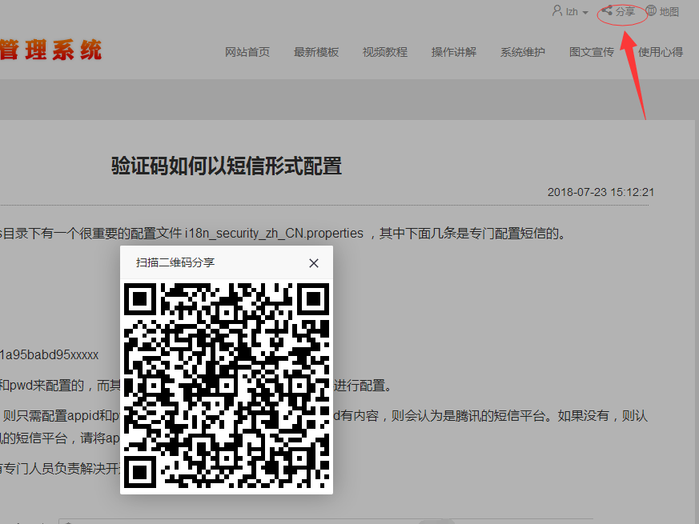Click the 管理系统 site logo
The width and height of the screenshot is (699, 524).
point(50,50)
